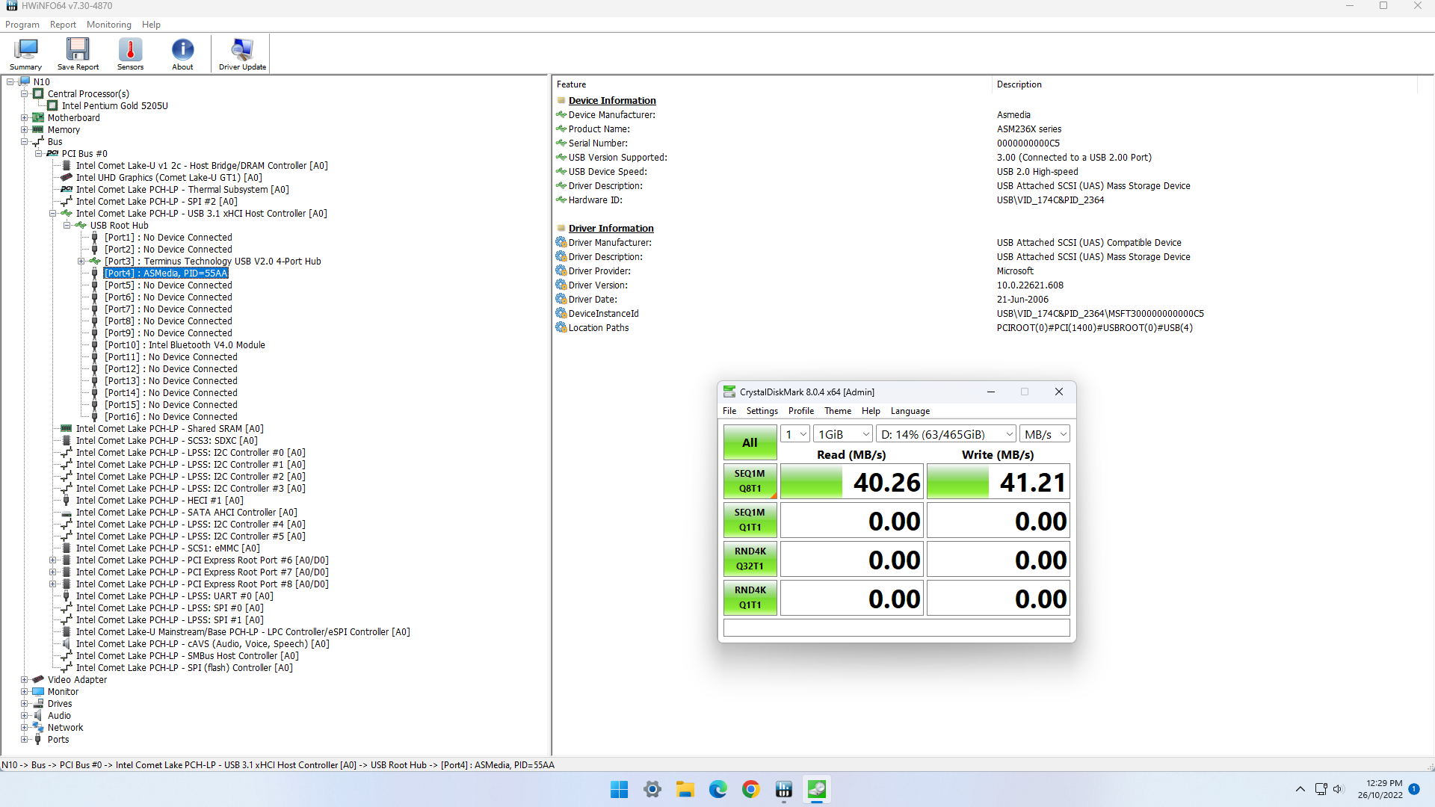Open the Report menu
Screen dimensions: 1435x807
[x=63, y=25]
